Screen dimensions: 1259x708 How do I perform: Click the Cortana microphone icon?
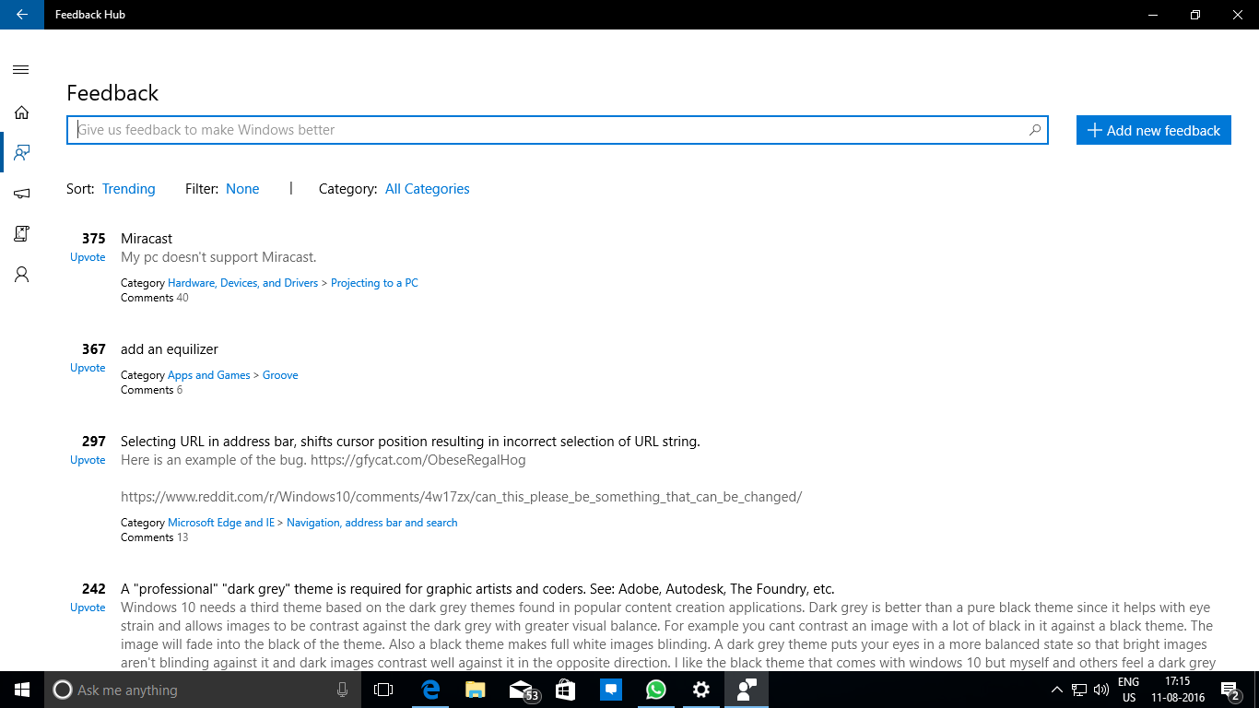342,690
